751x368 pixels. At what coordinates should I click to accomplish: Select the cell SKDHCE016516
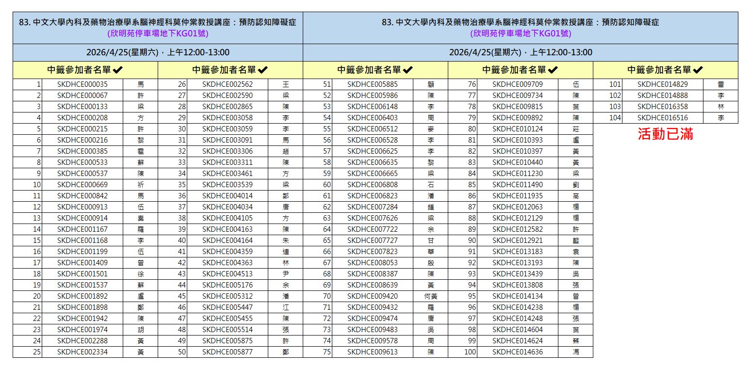coord(662,118)
